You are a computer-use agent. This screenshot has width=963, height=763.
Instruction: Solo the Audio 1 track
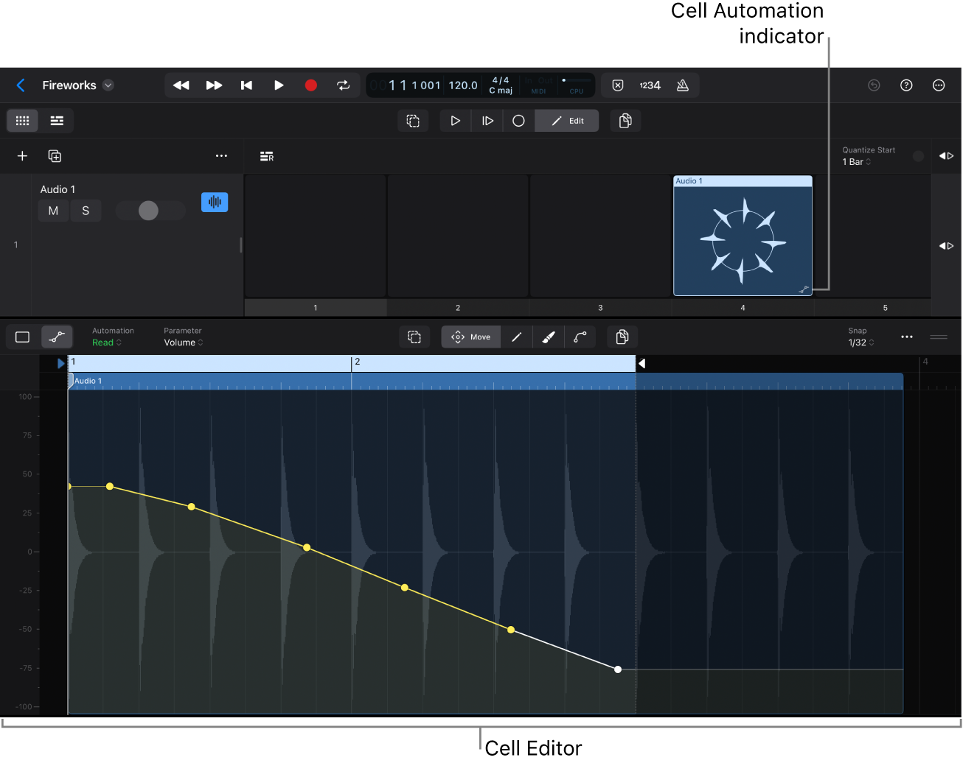[86, 211]
